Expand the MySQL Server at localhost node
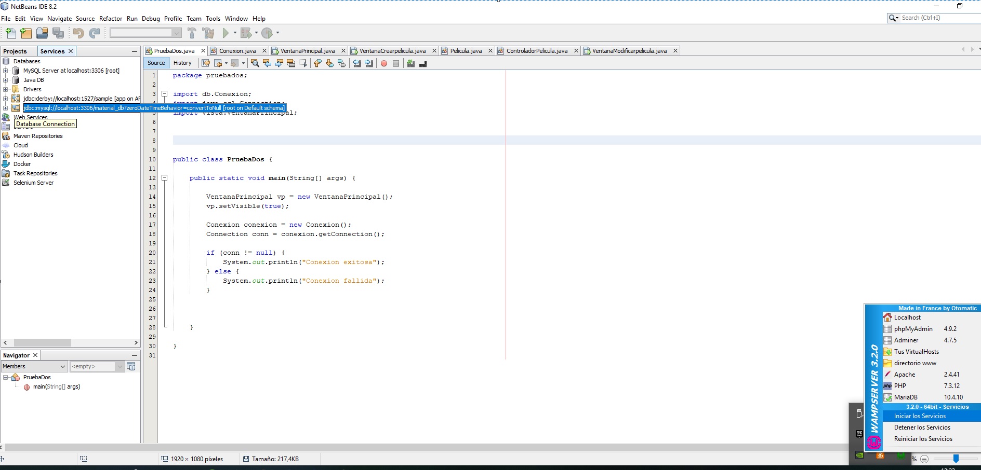Screen dimensions: 981x470 pos(6,71)
